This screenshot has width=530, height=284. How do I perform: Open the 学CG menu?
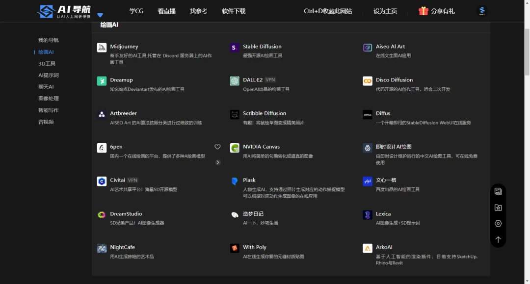(136, 11)
